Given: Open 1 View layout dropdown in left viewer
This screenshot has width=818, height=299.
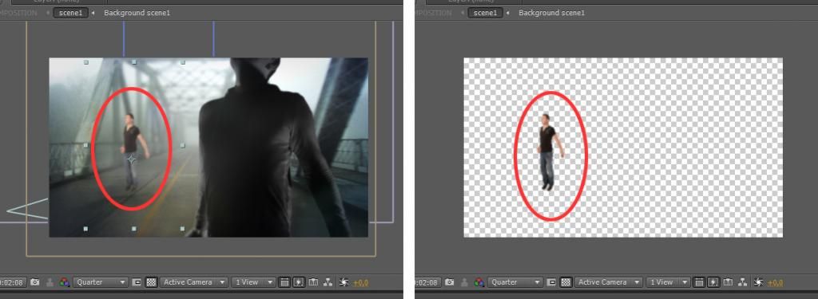Looking at the screenshot, I should coord(253,282).
